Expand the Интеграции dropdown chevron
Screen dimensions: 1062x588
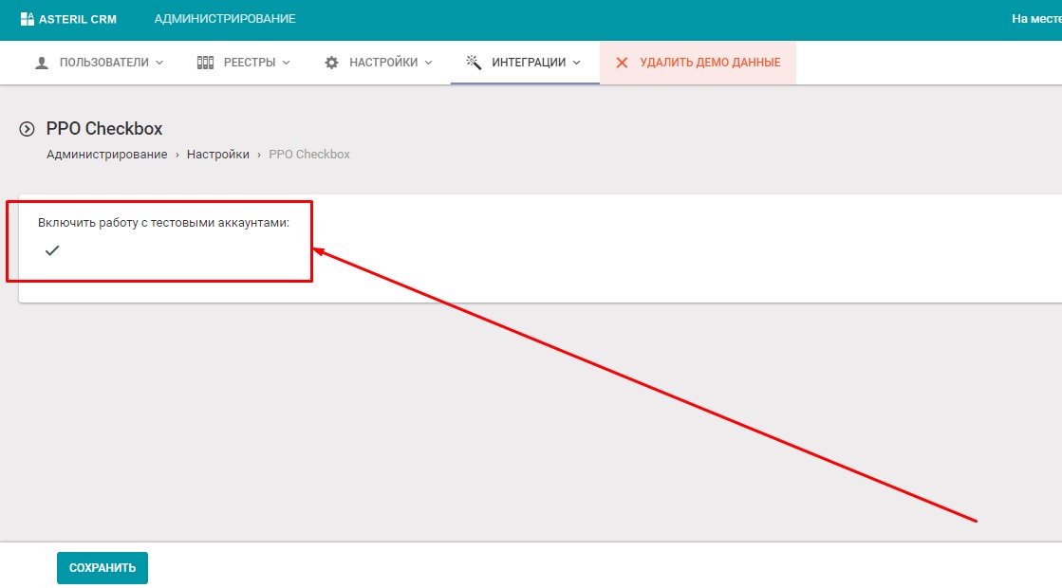tap(576, 63)
